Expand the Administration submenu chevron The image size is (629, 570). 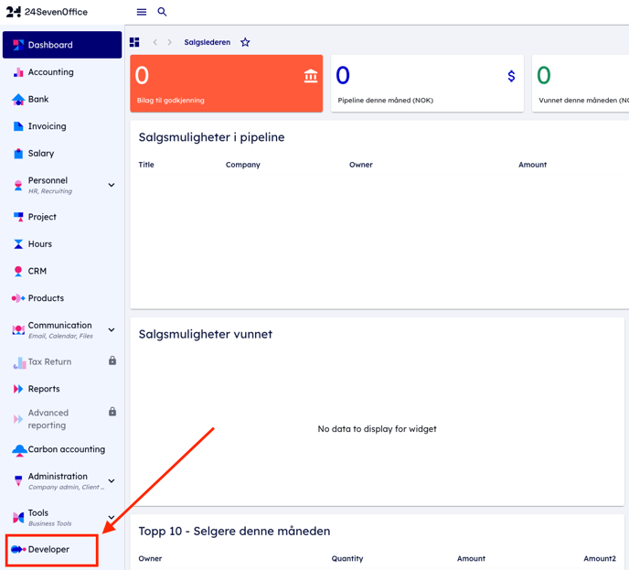[x=112, y=480]
